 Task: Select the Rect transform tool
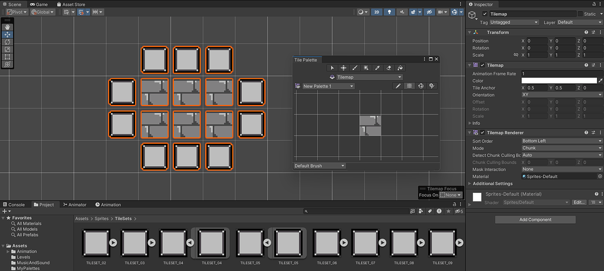coord(8,57)
